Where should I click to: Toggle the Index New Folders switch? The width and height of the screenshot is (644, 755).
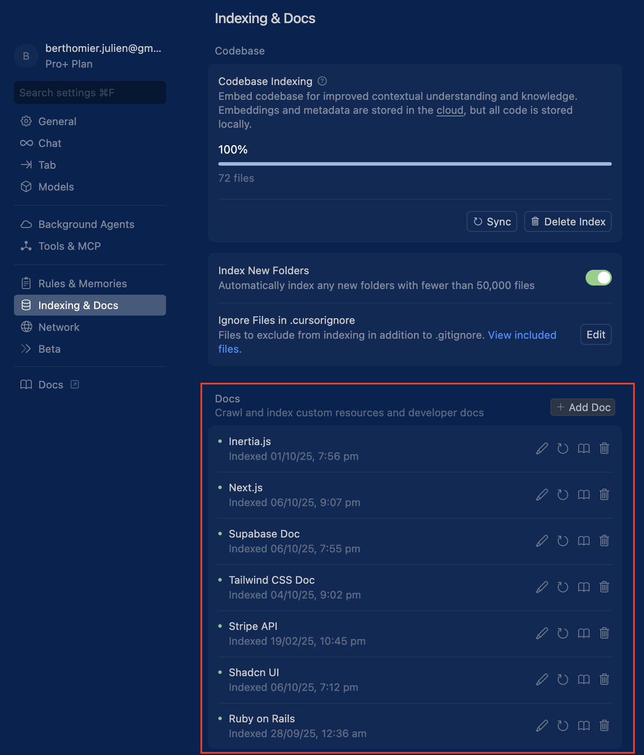598,278
